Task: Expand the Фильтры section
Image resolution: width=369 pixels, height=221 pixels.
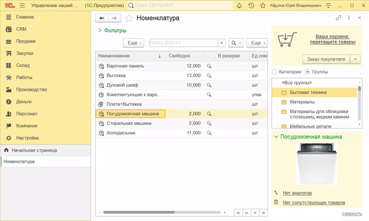Action: pos(113,30)
